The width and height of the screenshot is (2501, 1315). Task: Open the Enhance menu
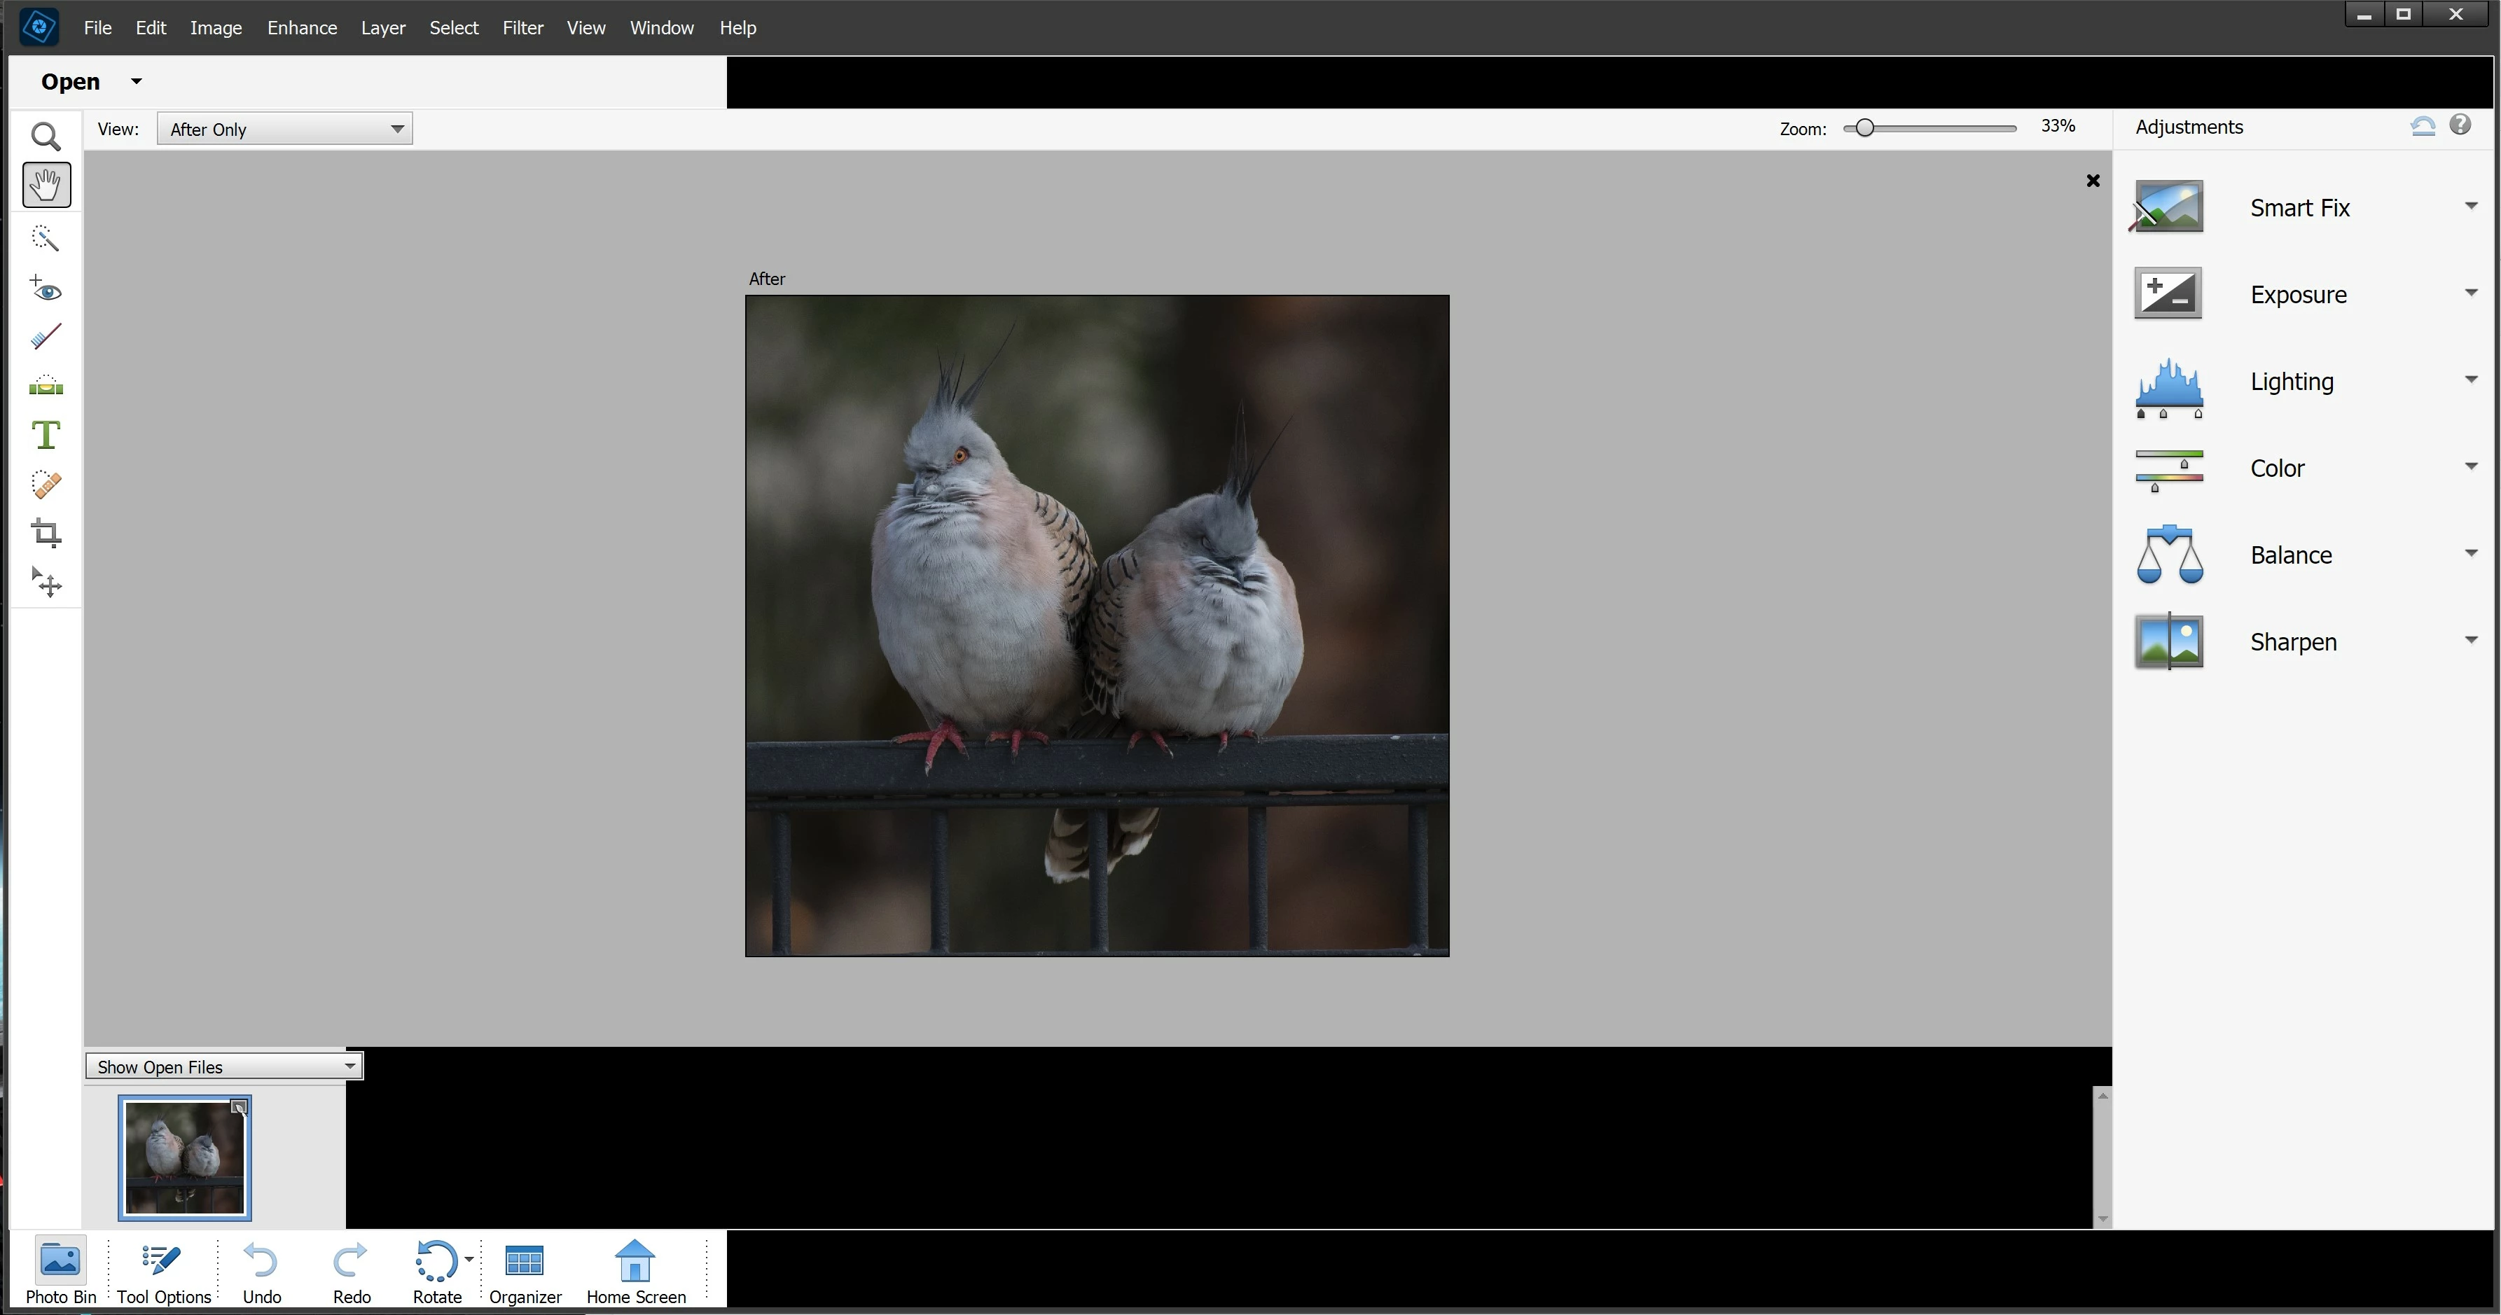click(302, 28)
